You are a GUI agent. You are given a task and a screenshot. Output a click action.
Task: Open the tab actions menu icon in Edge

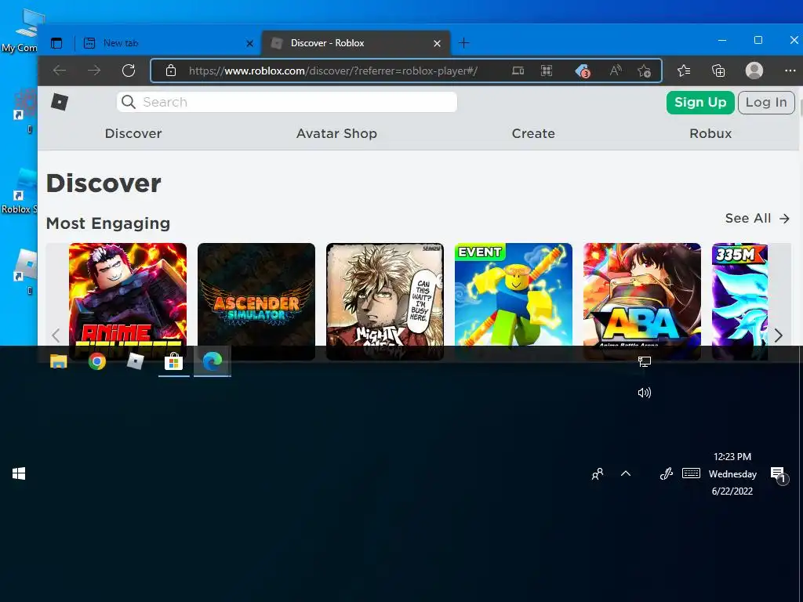coord(56,43)
